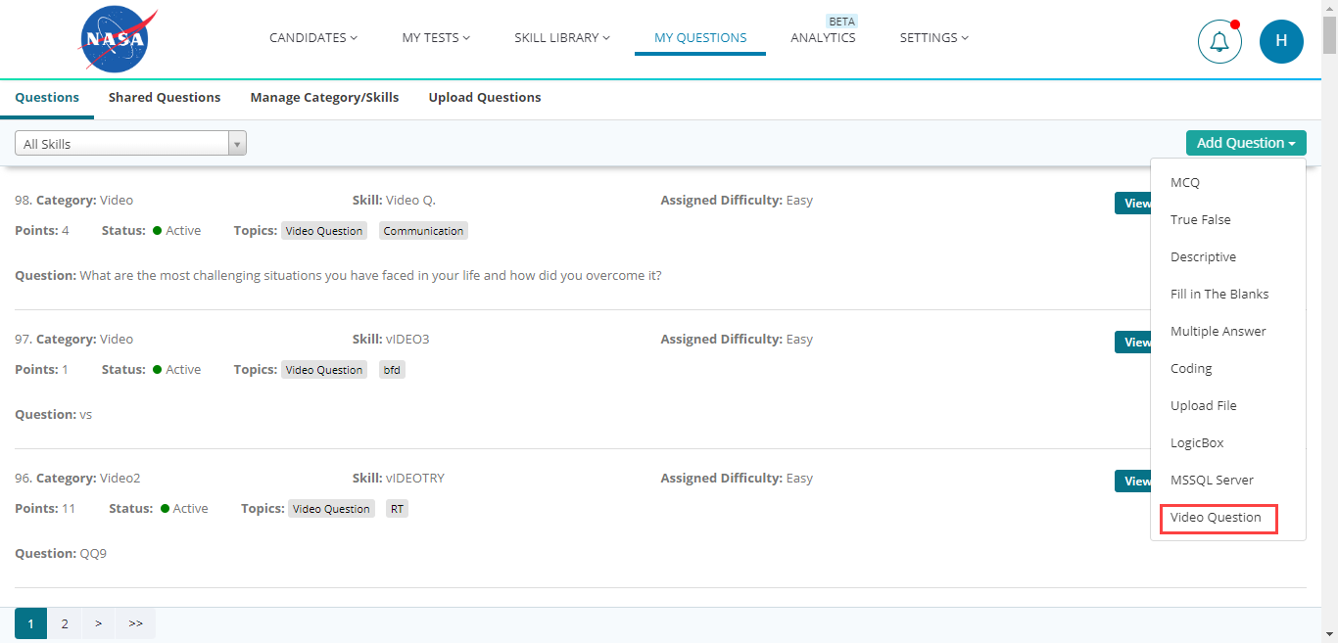
Task: Go to page 1
Action: pyautogui.click(x=30, y=623)
